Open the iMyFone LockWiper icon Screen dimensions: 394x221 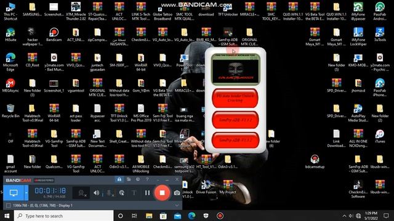pos(358,37)
